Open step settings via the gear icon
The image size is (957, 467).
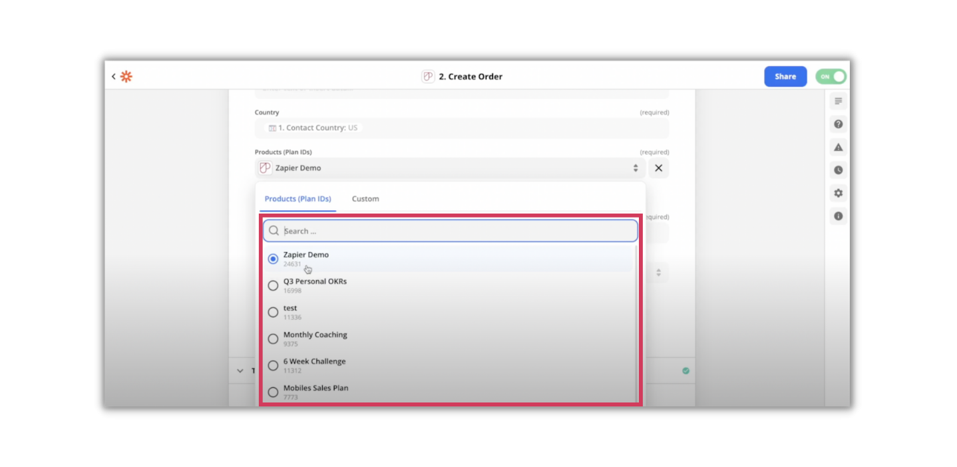pos(838,193)
